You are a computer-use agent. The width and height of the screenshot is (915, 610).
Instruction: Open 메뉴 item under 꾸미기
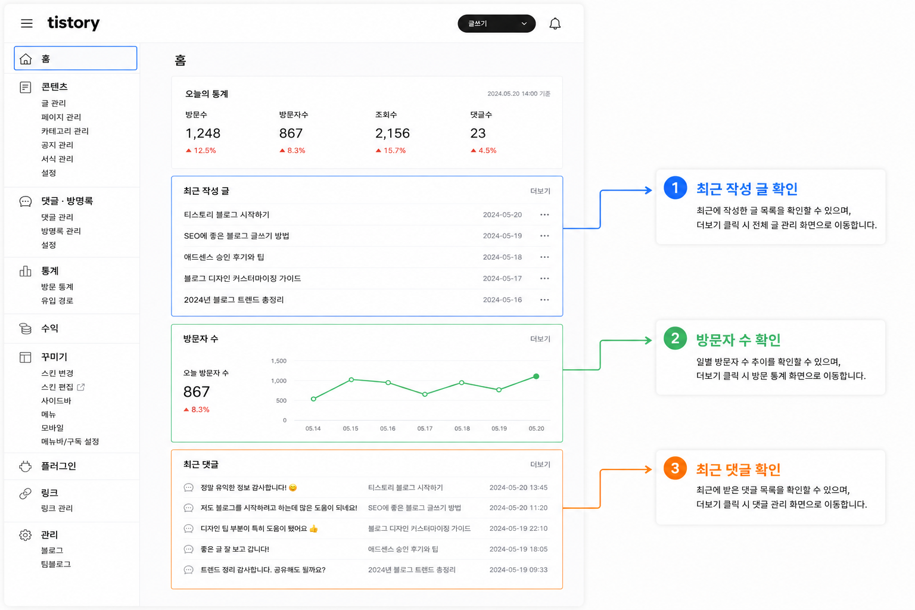click(48, 415)
